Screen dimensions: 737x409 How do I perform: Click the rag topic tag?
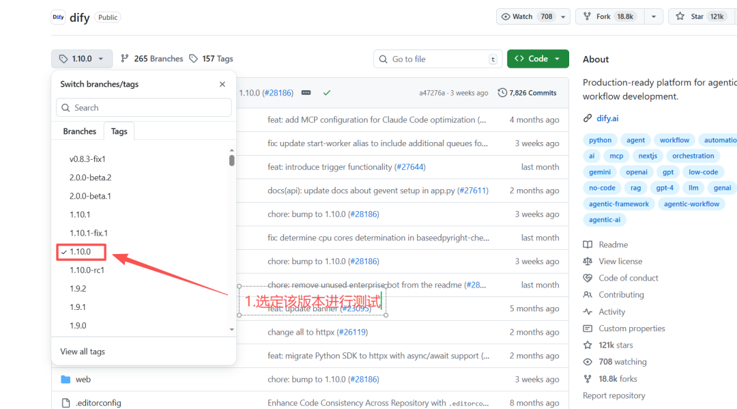pos(635,188)
